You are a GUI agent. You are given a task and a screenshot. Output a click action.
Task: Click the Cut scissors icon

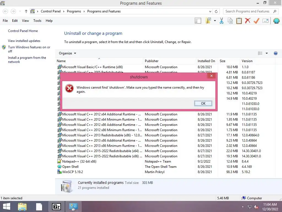pyautogui.click(x=221, y=21)
